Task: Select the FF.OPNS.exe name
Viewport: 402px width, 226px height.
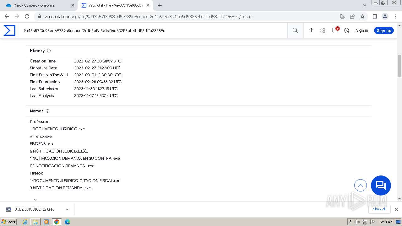Action: click(41, 143)
